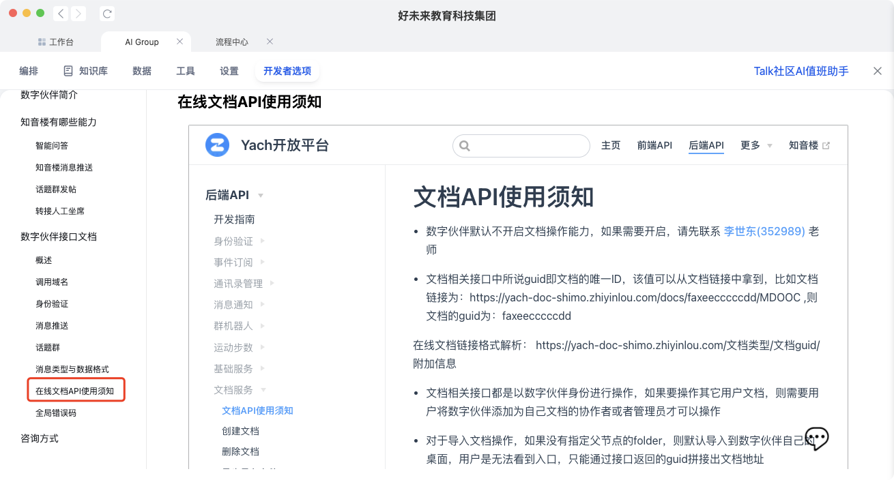Go forward with the right arrow button
The image size is (894, 480).
point(78,14)
